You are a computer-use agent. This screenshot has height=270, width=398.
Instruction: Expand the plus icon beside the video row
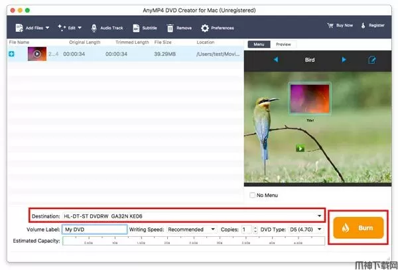coord(11,54)
